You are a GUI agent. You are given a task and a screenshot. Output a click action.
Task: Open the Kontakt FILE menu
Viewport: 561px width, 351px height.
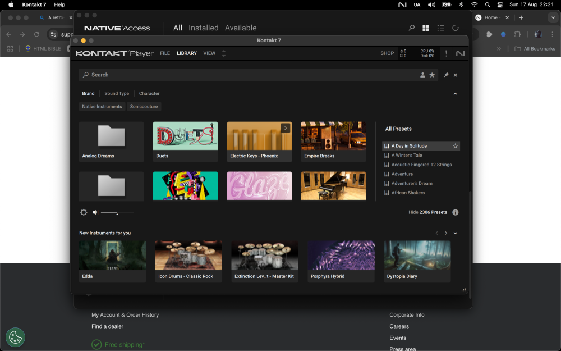coord(165,53)
